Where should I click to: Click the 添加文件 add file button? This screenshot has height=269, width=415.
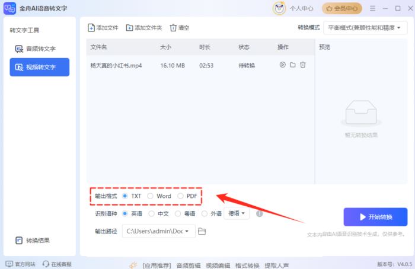point(103,28)
